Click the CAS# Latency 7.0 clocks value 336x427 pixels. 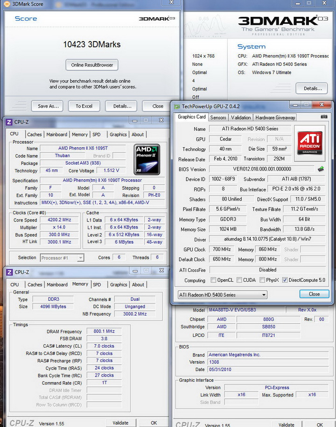coord(104,346)
